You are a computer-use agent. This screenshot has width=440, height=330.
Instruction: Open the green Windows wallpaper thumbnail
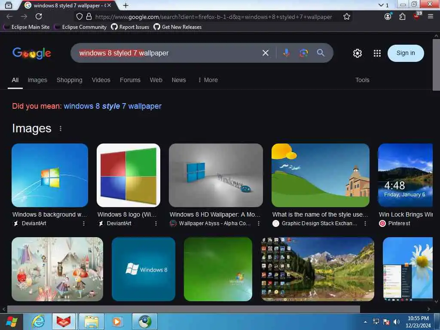click(x=218, y=269)
